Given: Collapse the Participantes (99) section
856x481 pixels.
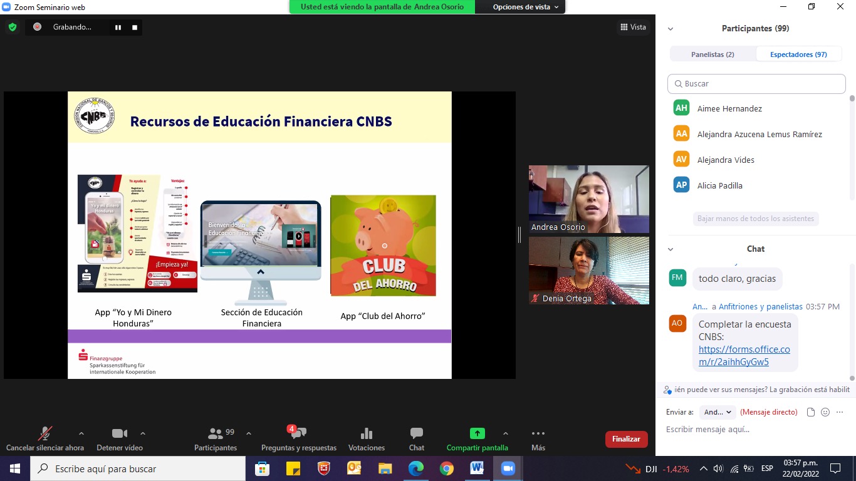Looking at the screenshot, I should point(671,29).
